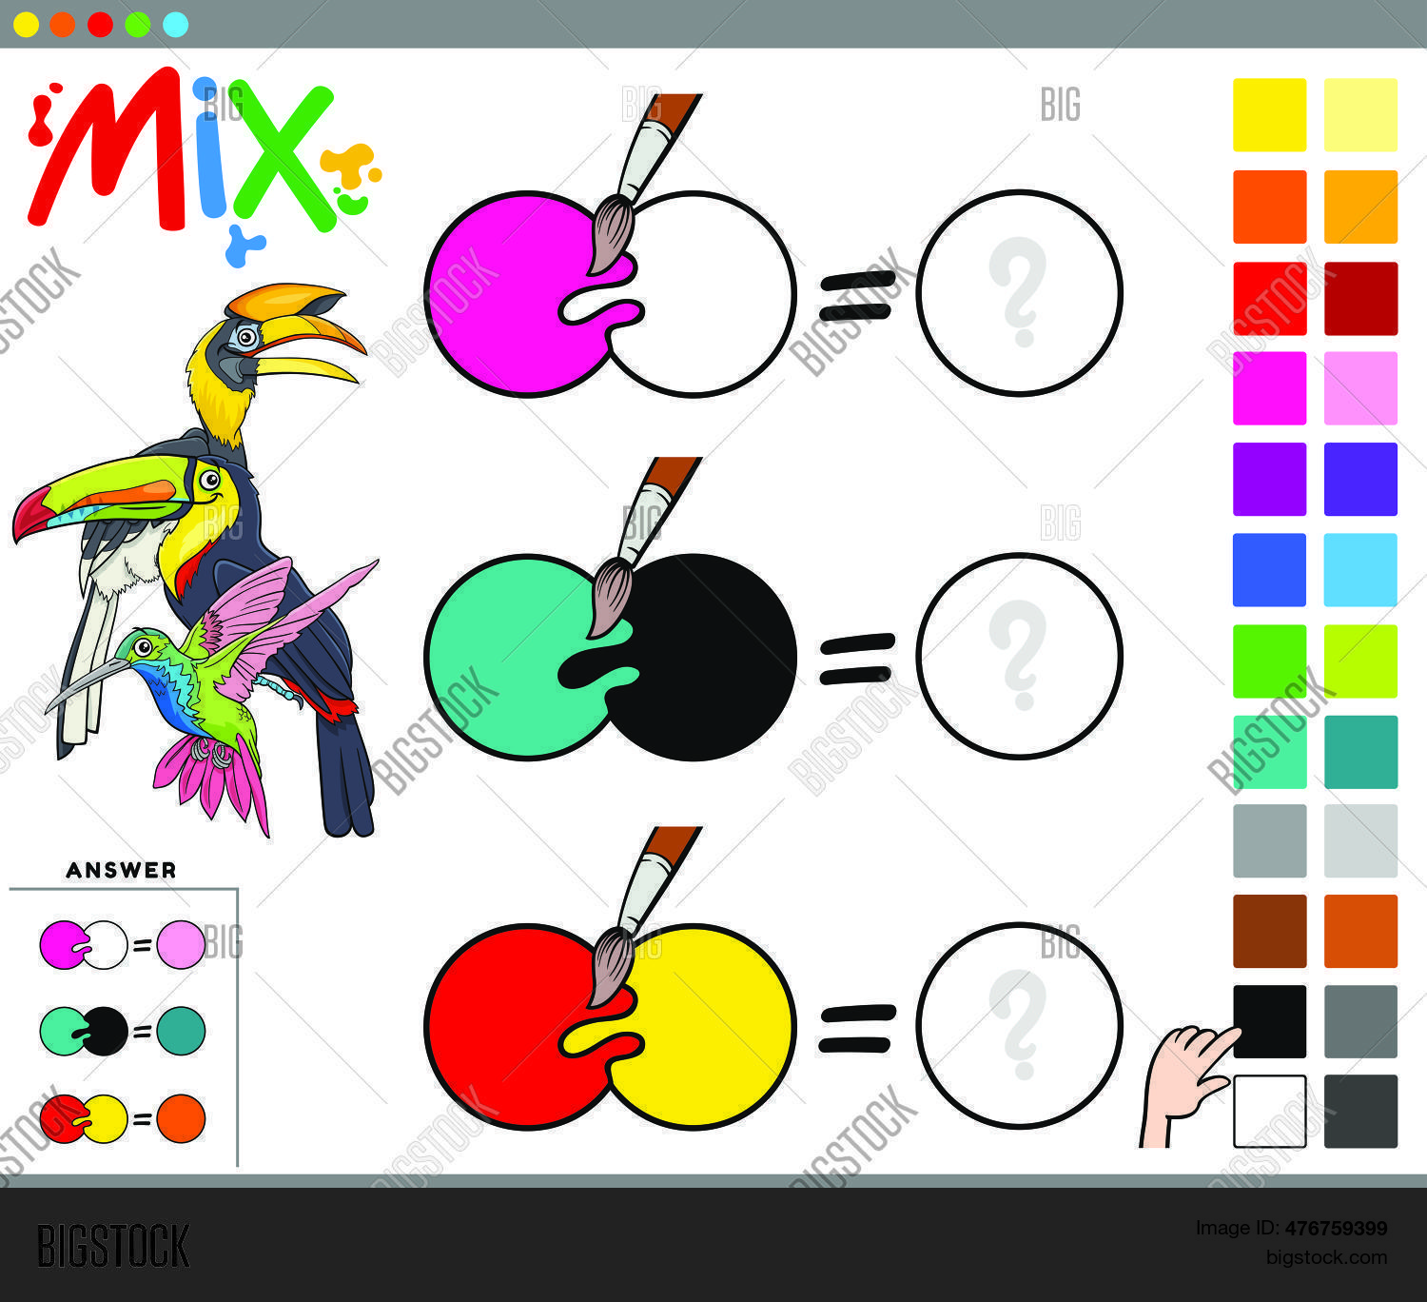
Task: Select the brown palette swatch
Action: (1269, 931)
